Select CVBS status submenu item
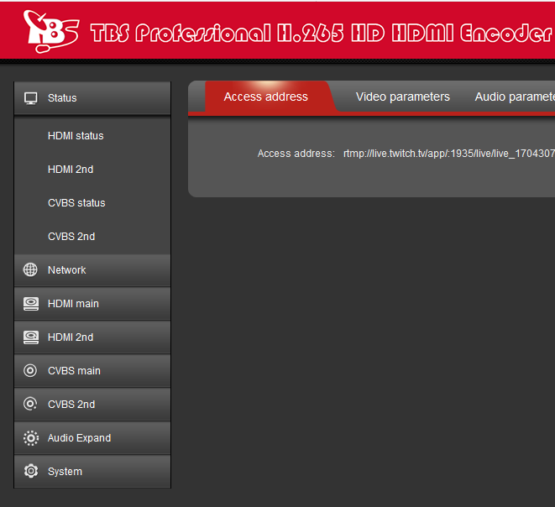 coord(76,203)
